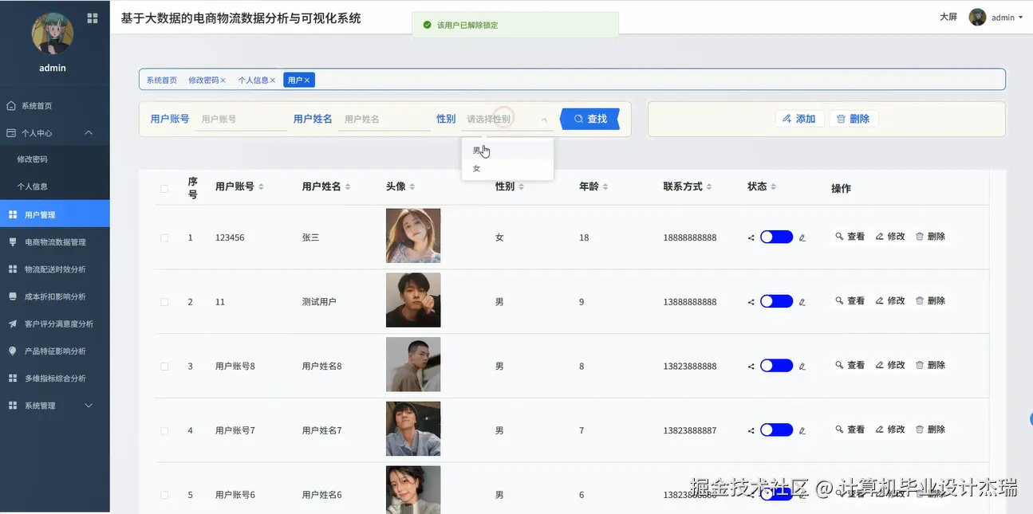Choose 男 from the gender dropdown list

507,150
